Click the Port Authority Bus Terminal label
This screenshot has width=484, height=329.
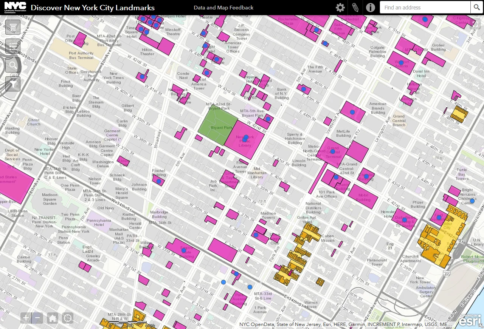click(81, 56)
